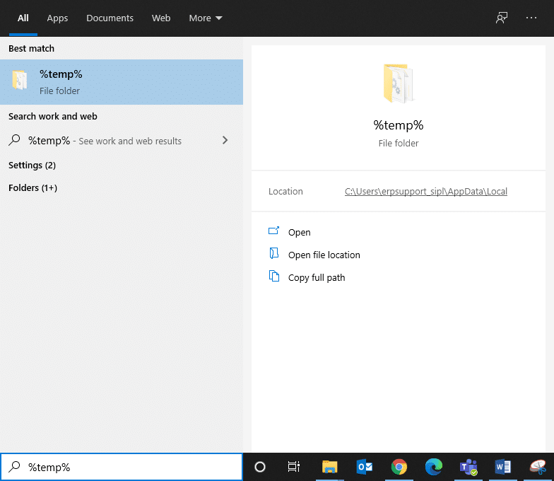Click the Cortana circle icon on taskbar

point(260,467)
